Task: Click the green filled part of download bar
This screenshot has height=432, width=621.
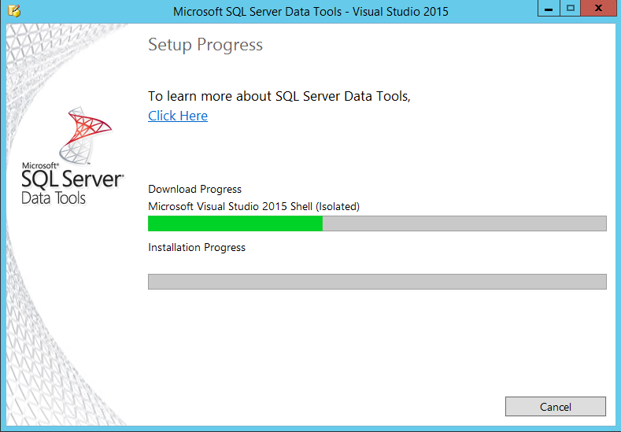Action: pyautogui.click(x=235, y=223)
